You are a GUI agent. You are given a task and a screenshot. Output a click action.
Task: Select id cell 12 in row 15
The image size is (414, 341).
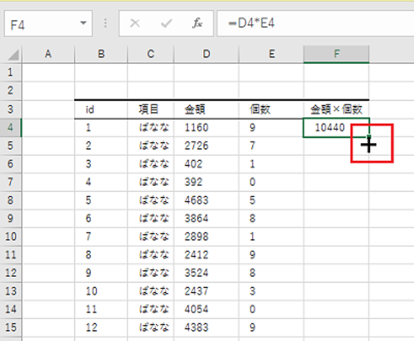[101, 328]
